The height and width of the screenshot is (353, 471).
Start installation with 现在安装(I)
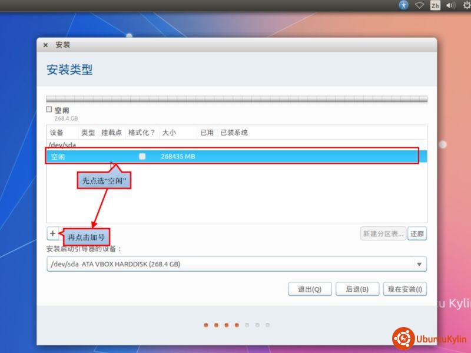[405, 289]
